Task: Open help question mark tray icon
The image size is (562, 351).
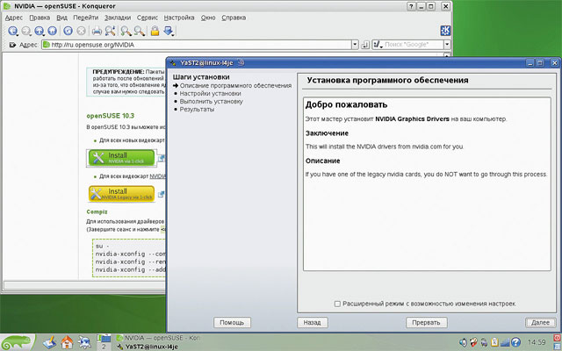Action: [515, 342]
